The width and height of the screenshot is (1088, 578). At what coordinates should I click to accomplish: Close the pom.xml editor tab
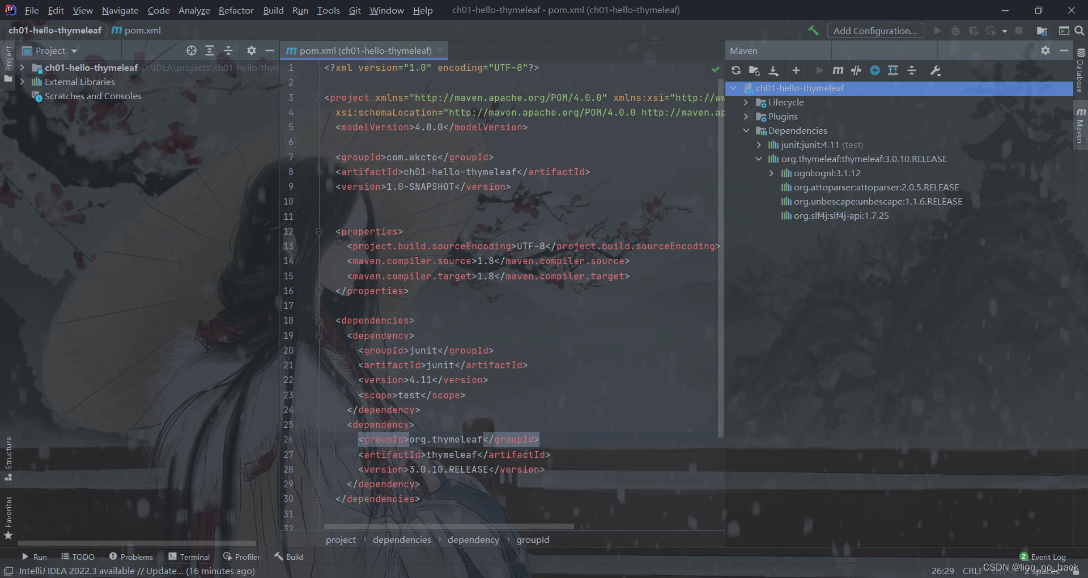(440, 50)
